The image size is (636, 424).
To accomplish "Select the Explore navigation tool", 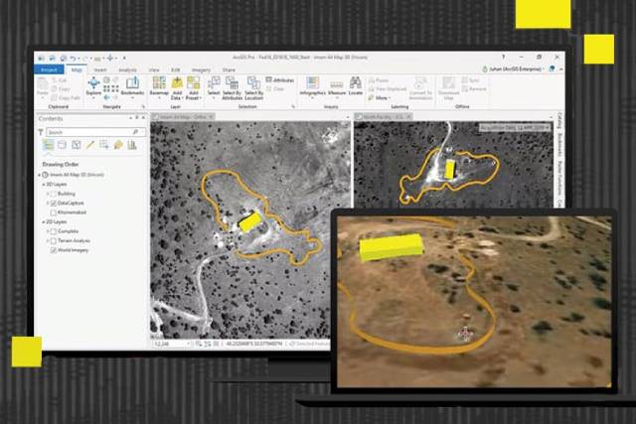I will (93, 86).
